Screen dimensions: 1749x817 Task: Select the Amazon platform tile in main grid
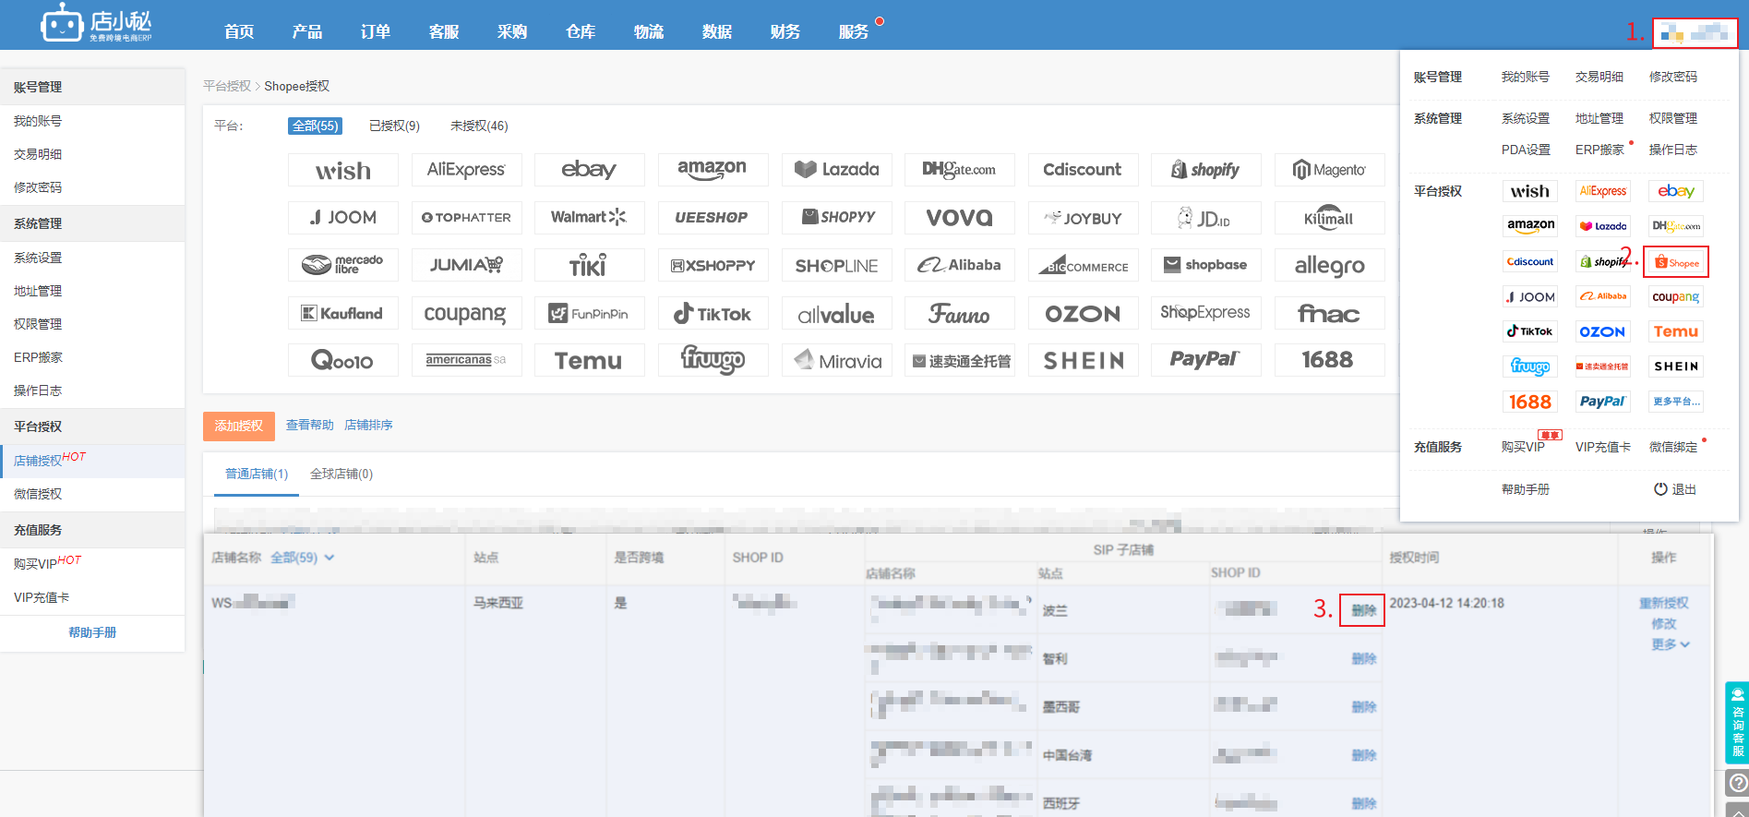pos(713,170)
